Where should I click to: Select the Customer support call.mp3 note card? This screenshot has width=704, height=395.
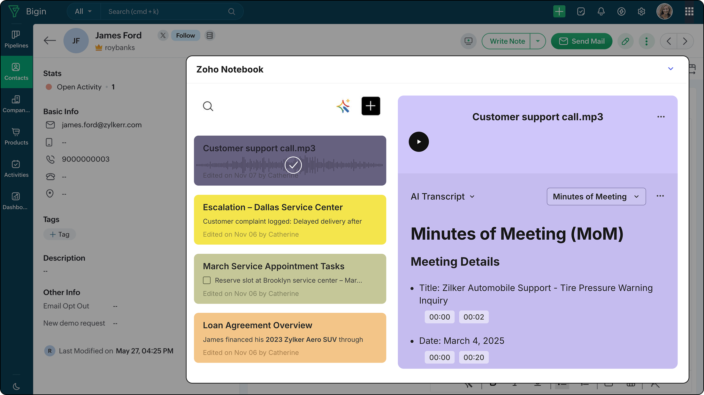coord(290,160)
